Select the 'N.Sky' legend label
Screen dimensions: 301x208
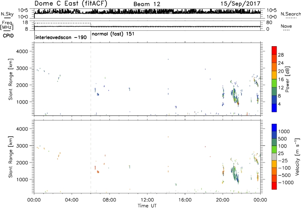click(x=7, y=14)
